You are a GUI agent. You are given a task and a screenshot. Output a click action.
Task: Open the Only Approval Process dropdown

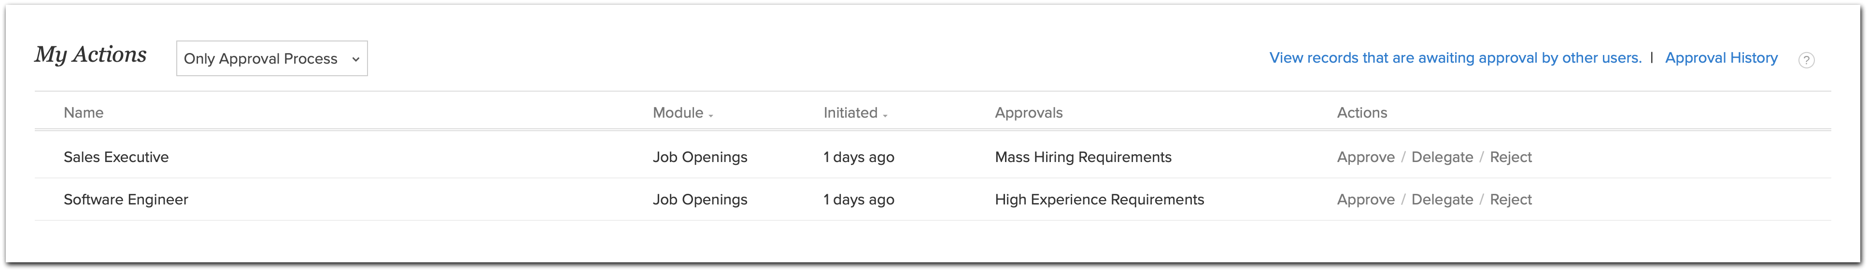point(271,59)
